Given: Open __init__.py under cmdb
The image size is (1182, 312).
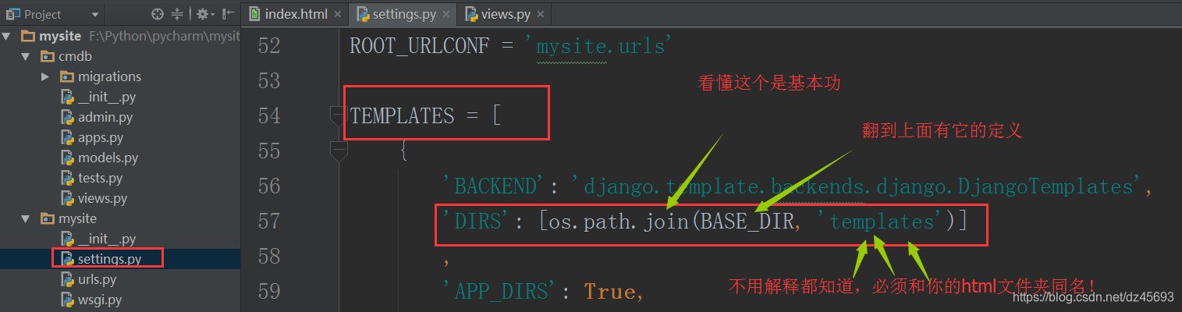Looking at the screenshot, I should point(107,97).
